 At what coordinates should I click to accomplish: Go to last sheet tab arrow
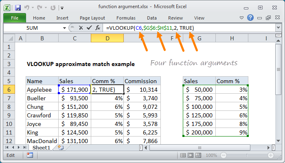click(x=25, y=148)
